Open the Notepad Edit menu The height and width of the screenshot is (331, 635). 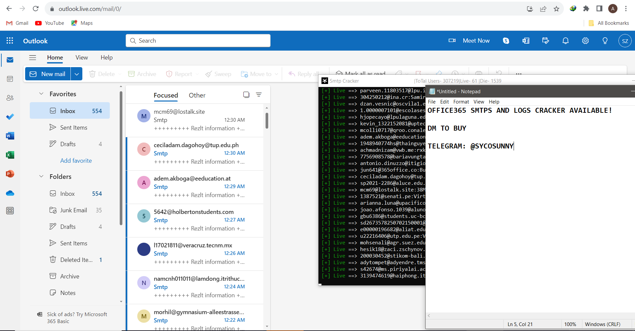444,102
